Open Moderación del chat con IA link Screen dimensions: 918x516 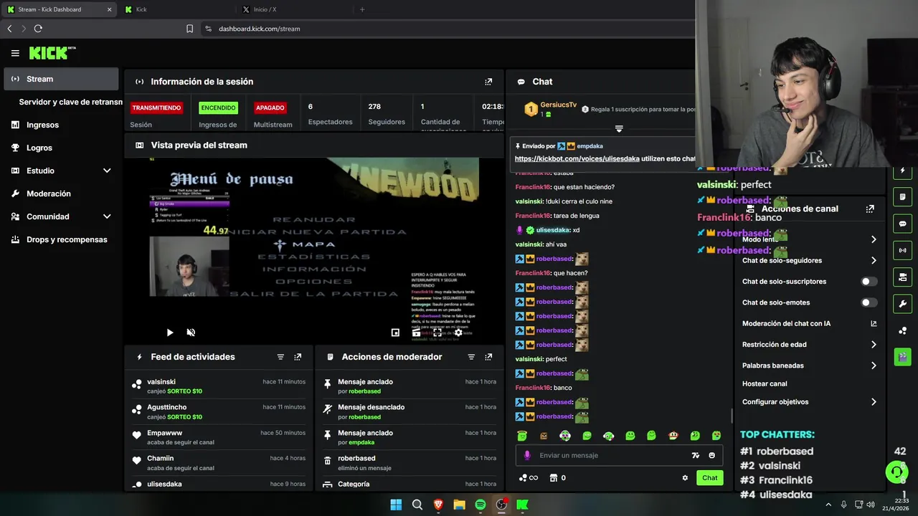809,324
